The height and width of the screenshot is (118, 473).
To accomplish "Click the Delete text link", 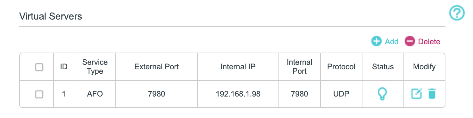I will click(x=429, y=42).
